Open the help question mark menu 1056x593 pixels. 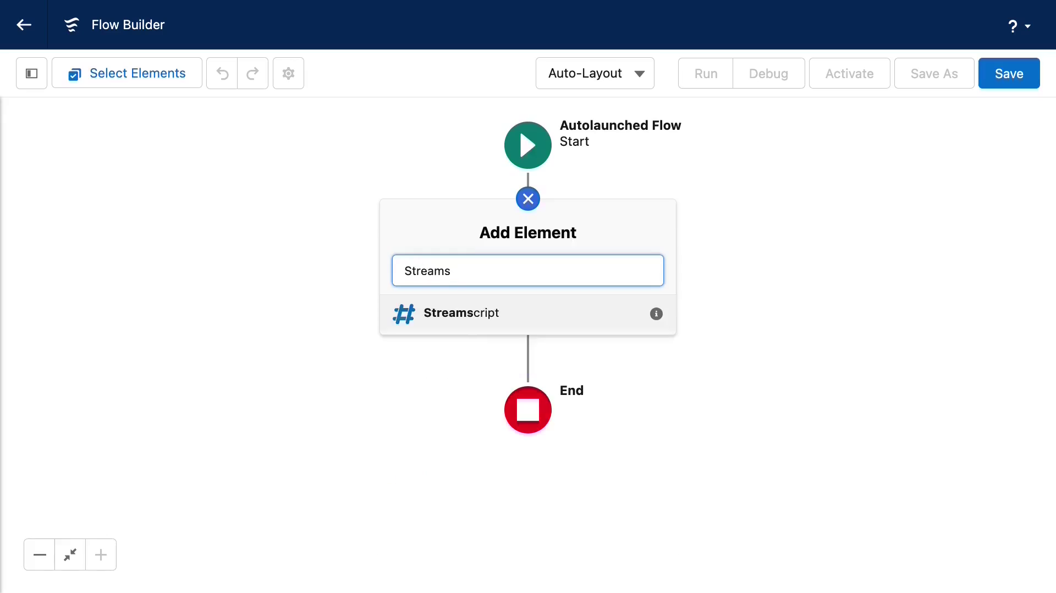(1019, 25)
